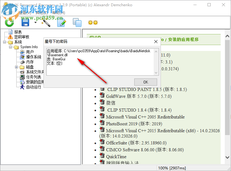This screenshot has width=231, height=171.
Task: Click the blue floppy disk save icon
Action: pyautogui.click(x=25, y=23)
